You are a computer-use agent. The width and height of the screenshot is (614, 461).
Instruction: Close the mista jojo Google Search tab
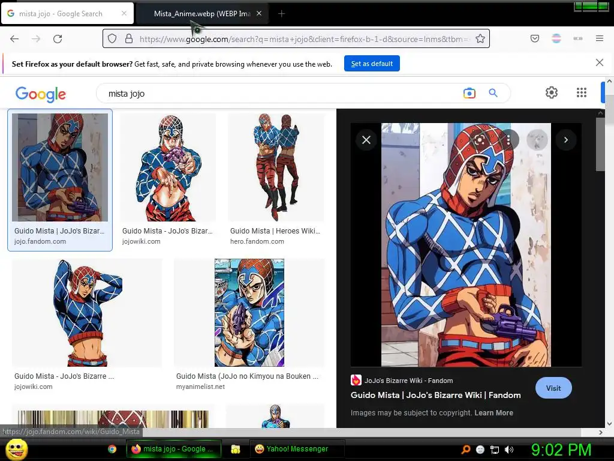124,13
